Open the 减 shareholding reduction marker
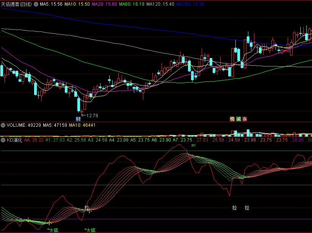Image resolution: width=312 pixels, height=233 pixels. (x=238, y=119)
